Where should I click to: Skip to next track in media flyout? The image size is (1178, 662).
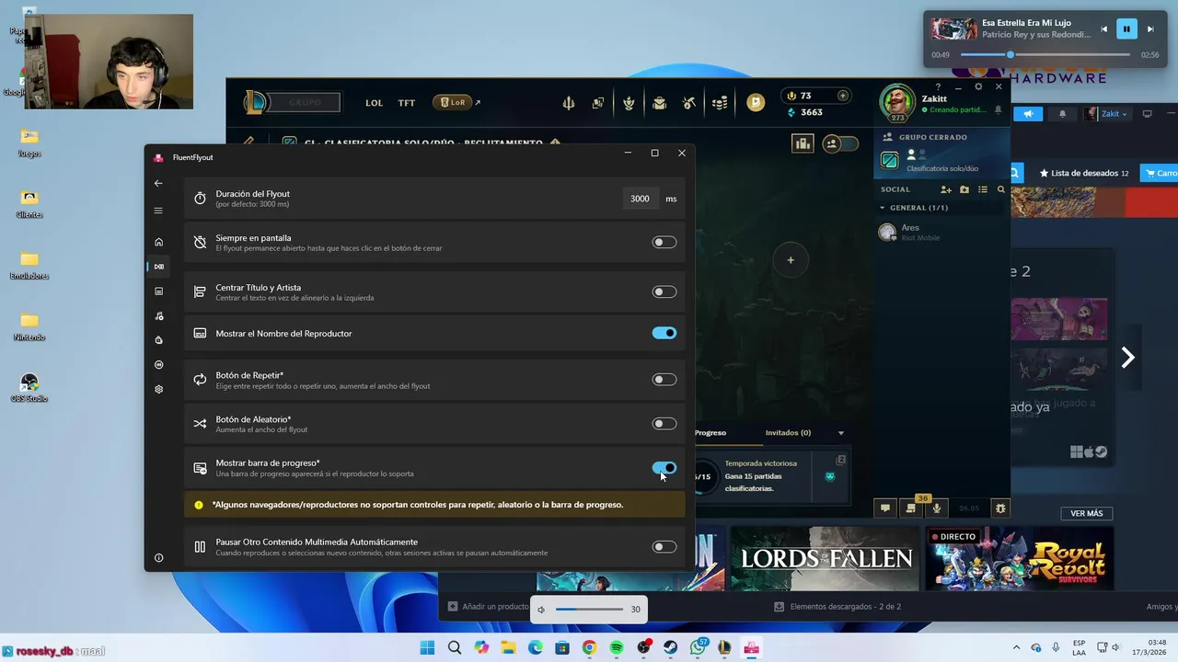tap(1149, 29)
